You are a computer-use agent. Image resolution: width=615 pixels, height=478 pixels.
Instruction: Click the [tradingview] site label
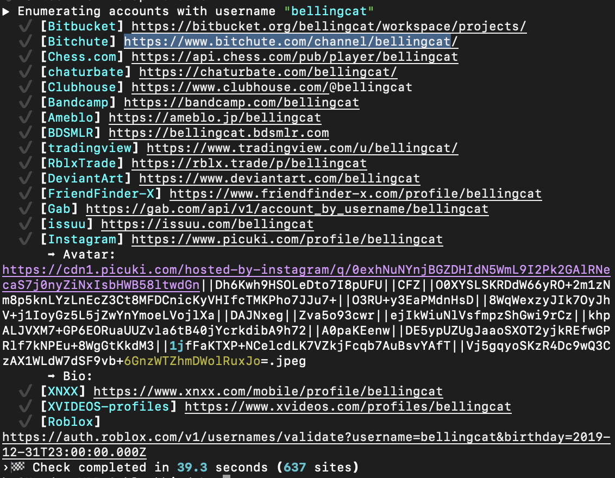(90, 148)
